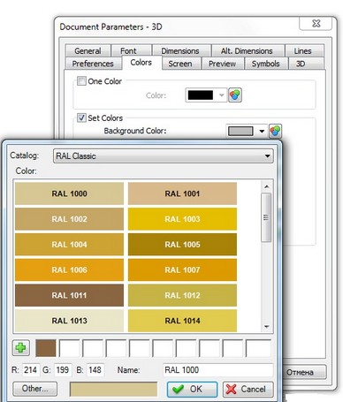Image resolution: width=343 pixels, height=402 pixels.
Task: Click the black One Color swatch
Action: (201, 95)
